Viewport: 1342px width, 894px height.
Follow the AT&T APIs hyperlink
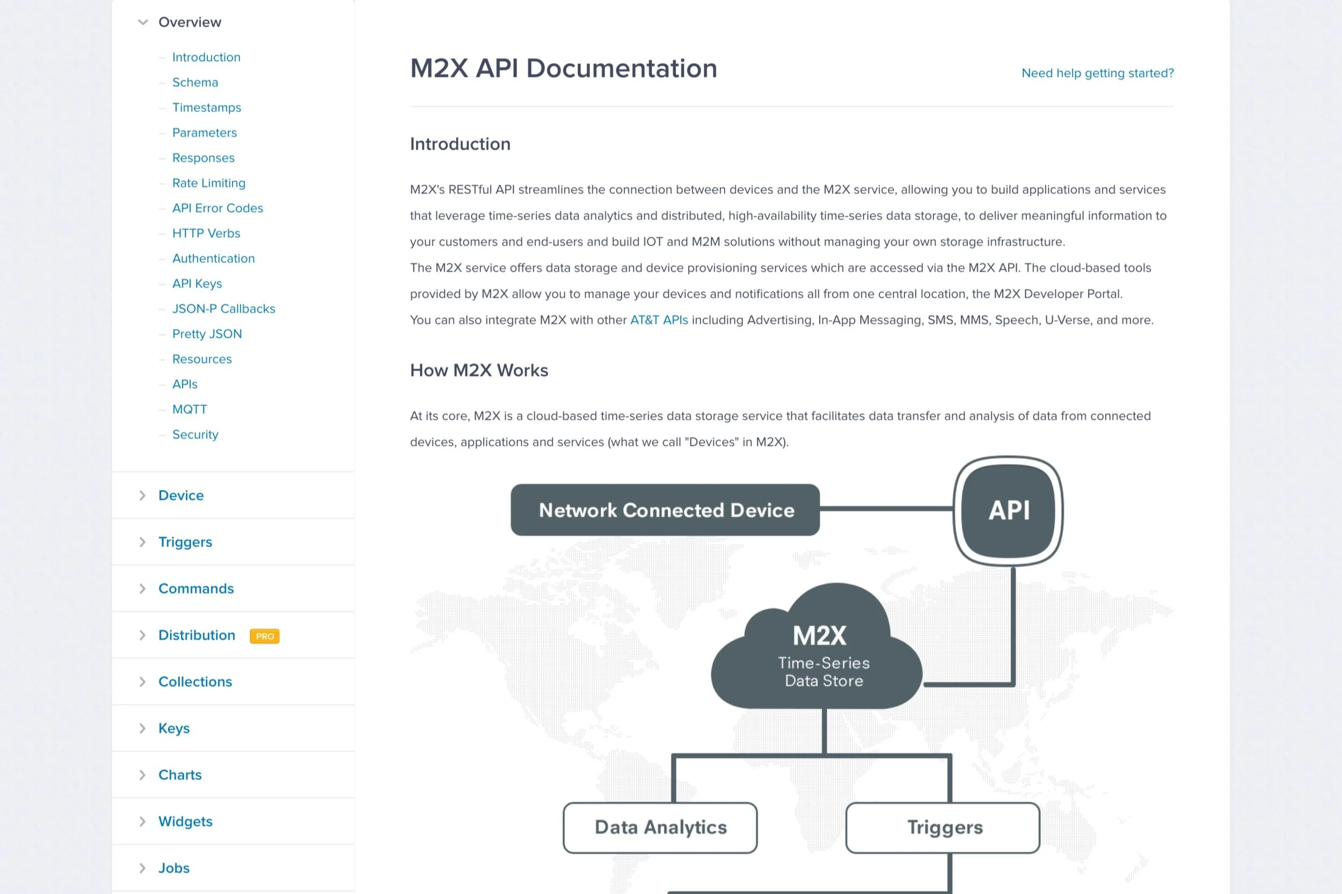659,320
